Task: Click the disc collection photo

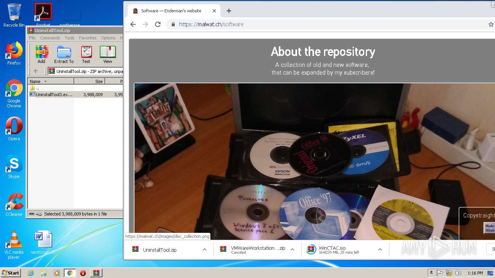Action: pos(314,161)
